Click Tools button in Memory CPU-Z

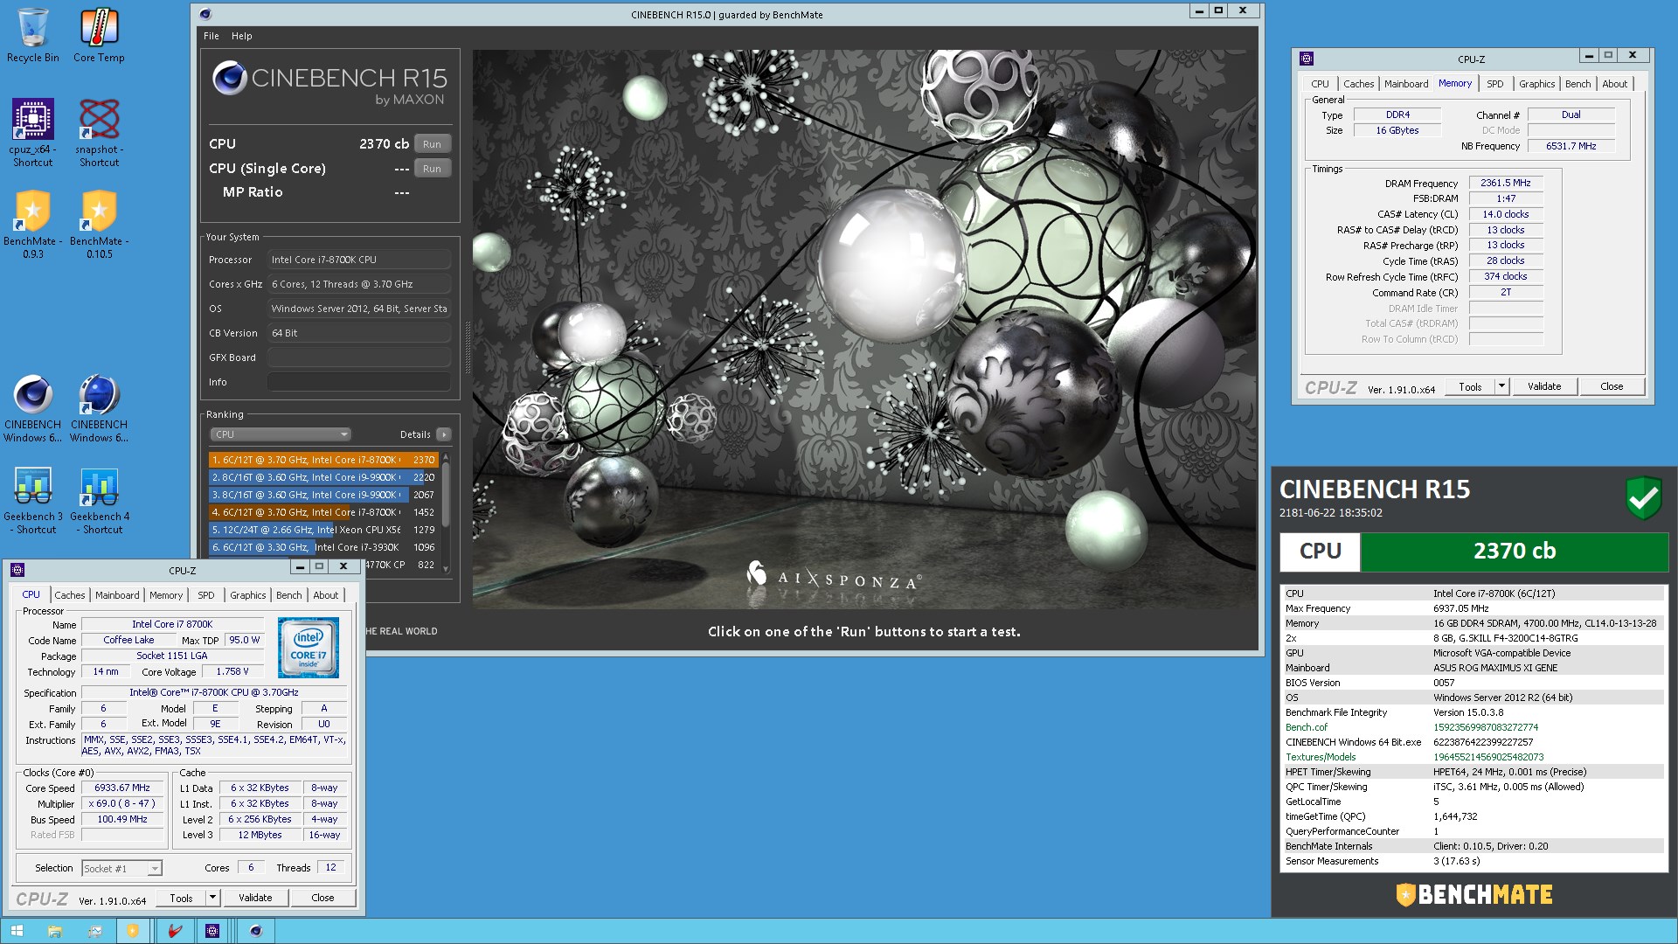pyautogui.click(x=1470, y=386)
